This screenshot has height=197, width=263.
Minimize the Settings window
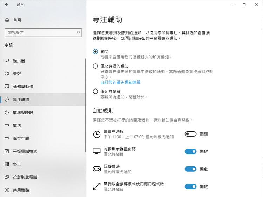232,5
